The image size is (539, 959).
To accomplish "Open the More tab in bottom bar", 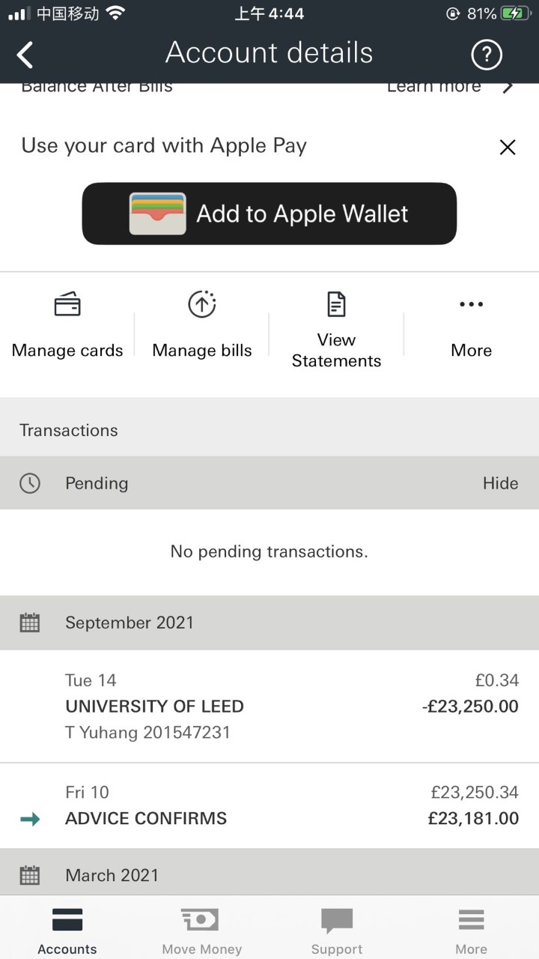I will 471,930.
